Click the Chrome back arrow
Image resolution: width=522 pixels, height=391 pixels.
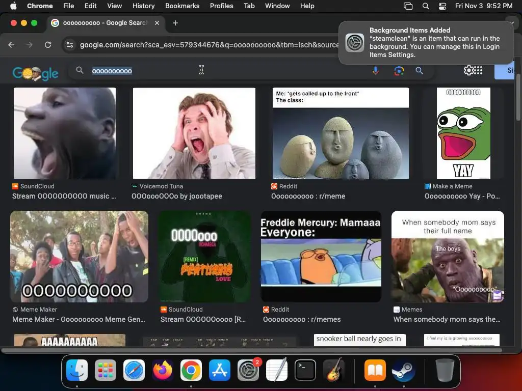point(11,45)
